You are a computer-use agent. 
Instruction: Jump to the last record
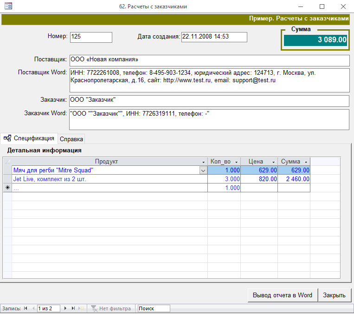73,308
